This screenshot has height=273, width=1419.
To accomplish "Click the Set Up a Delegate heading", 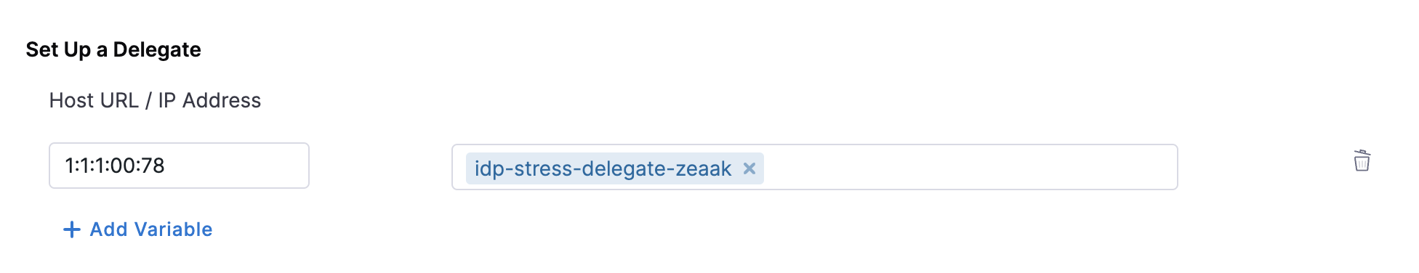I will [113, 49].
